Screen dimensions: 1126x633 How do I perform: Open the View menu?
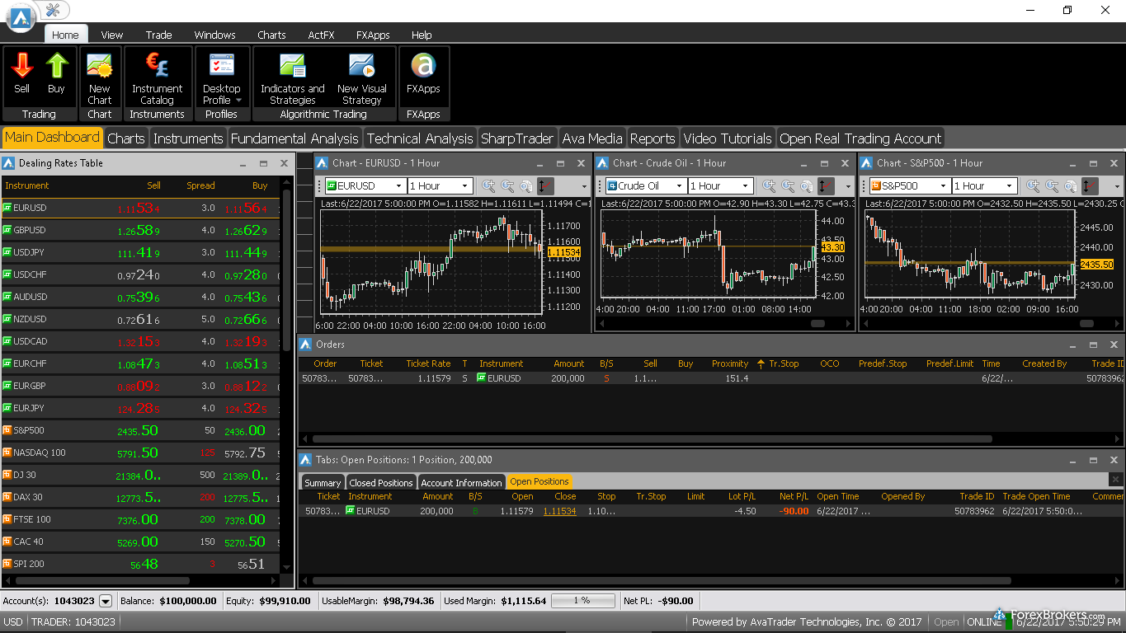(112, 35)
